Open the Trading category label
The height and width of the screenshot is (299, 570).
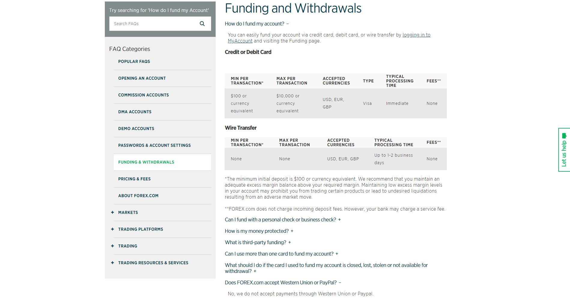pos(128,246)
